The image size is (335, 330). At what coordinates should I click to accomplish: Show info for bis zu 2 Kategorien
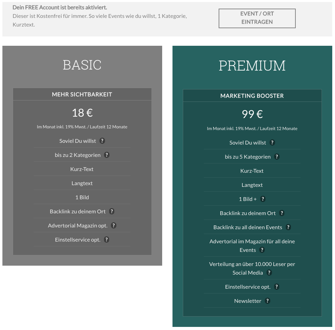[x=107, y=155]
